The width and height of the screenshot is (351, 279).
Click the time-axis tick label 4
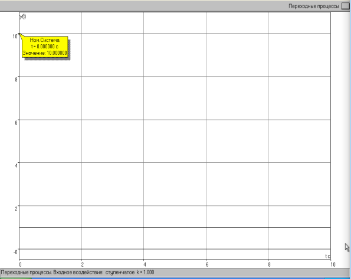145,265
